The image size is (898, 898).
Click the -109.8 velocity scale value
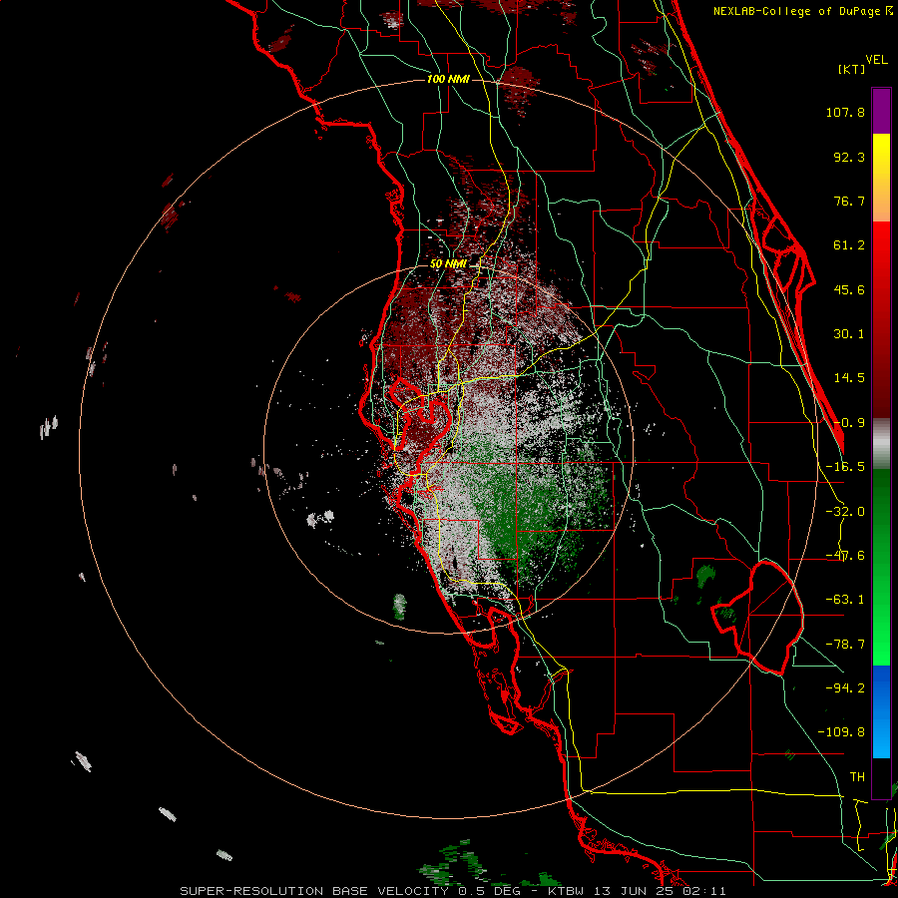click(841, 732)
